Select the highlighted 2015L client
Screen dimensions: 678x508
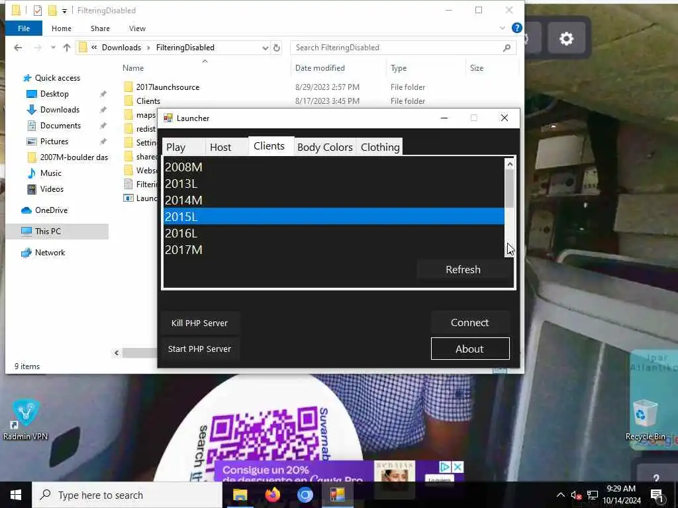(x=334, y=216)
